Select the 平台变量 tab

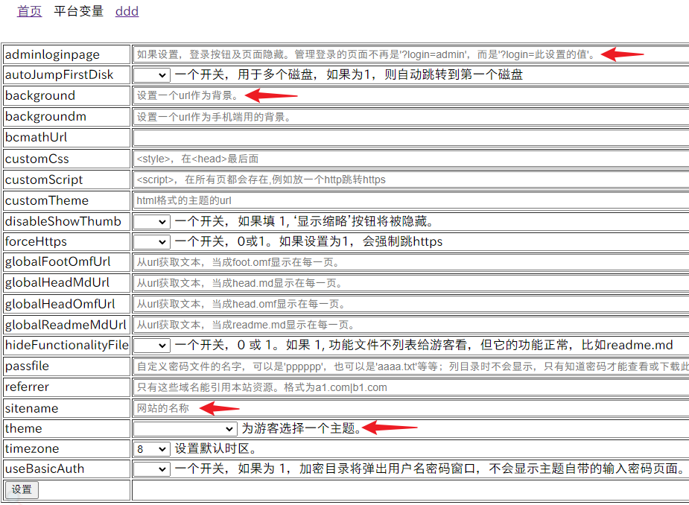[78, 11]
